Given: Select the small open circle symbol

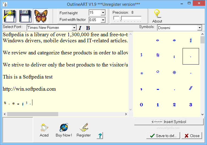Looking at the screenshot, I should [x=158, y=72].
